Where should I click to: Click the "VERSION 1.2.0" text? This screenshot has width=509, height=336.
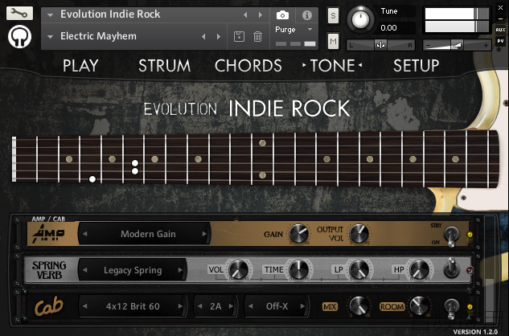coord(475,331)
